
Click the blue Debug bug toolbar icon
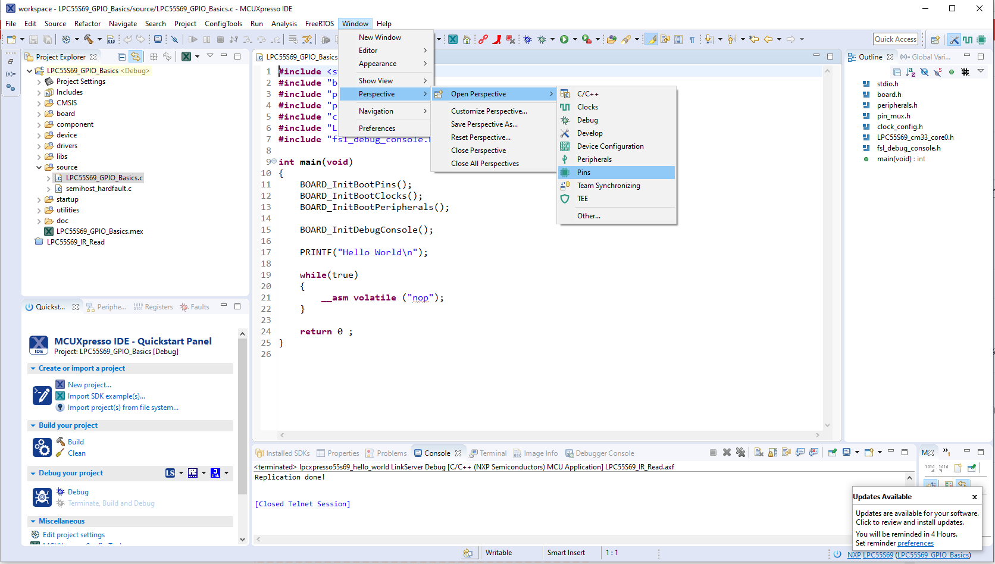pyautogui.click(x=527, y=39)
